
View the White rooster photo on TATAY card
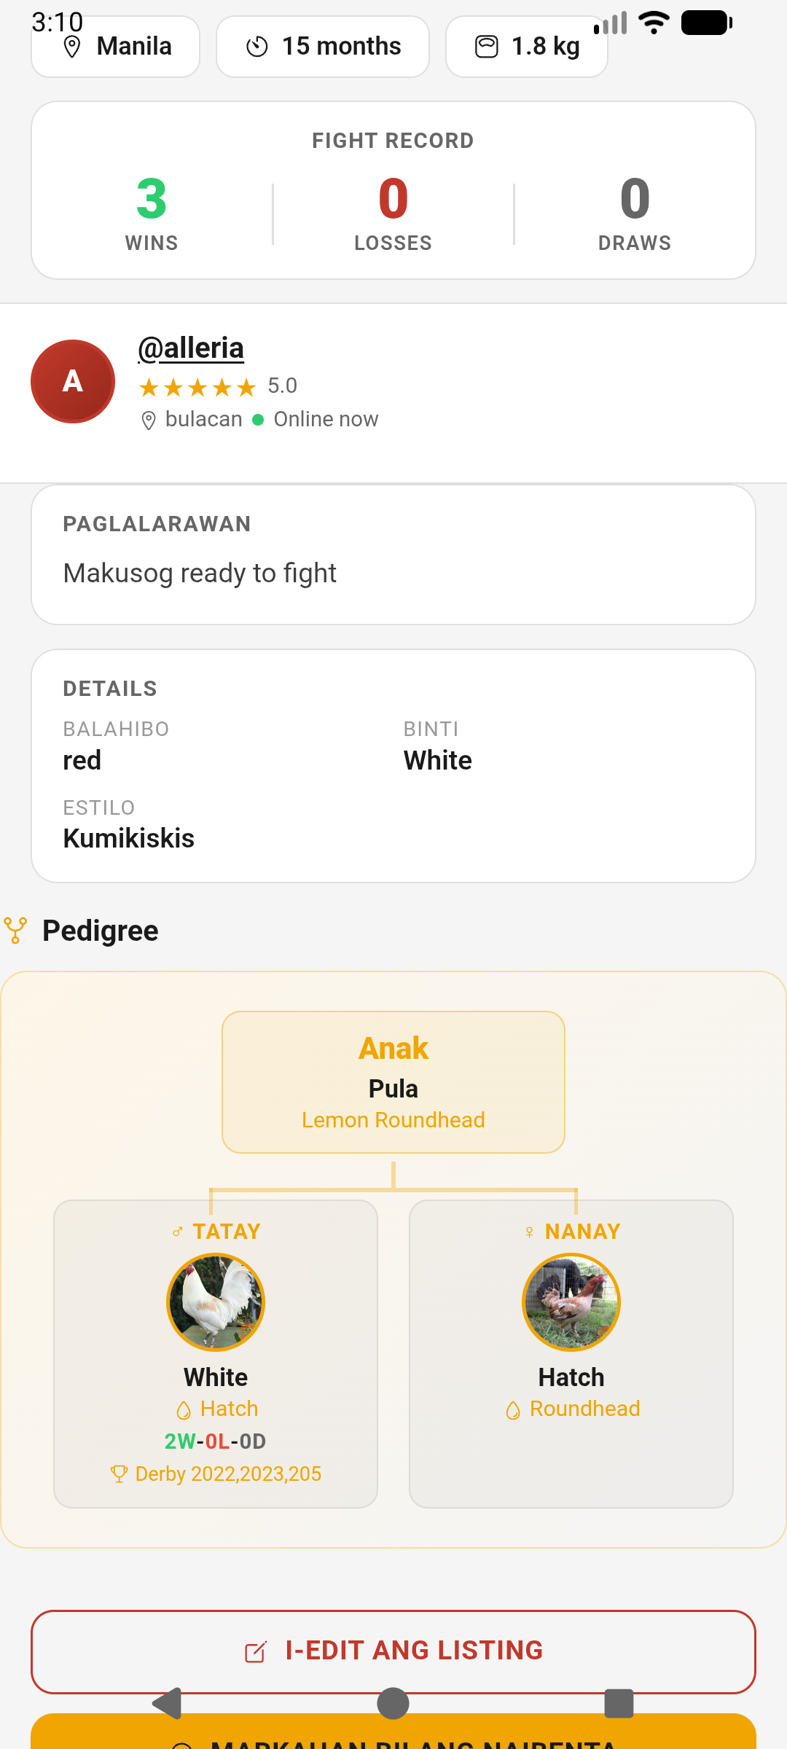[216, 1302]
